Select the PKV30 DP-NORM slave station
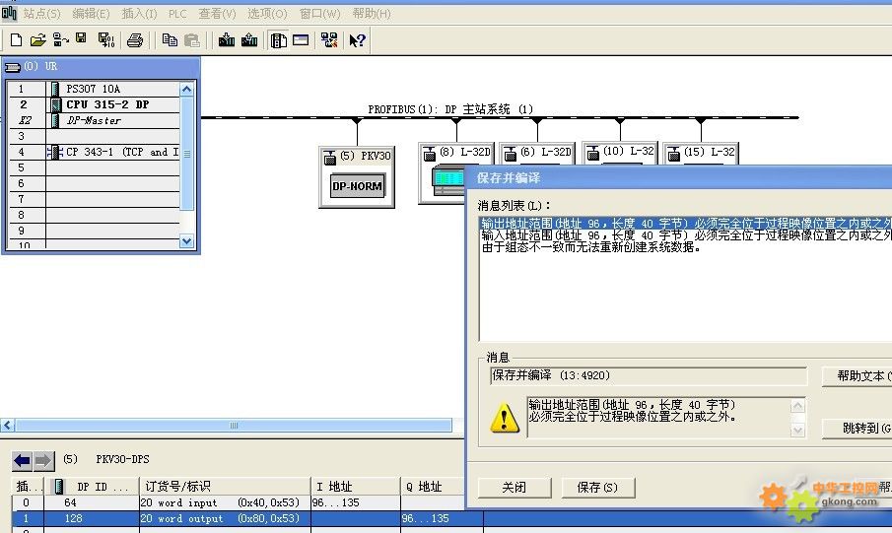 click(x=356, y=185)
